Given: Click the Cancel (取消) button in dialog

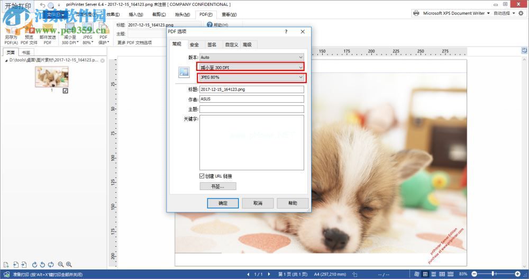Looking at the screenshot, I should (258, 203).
